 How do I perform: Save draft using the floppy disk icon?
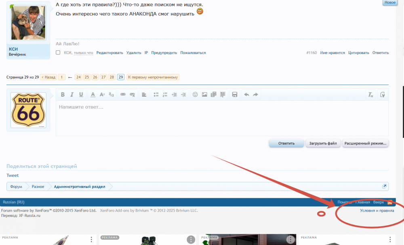[x=234, y=95]
